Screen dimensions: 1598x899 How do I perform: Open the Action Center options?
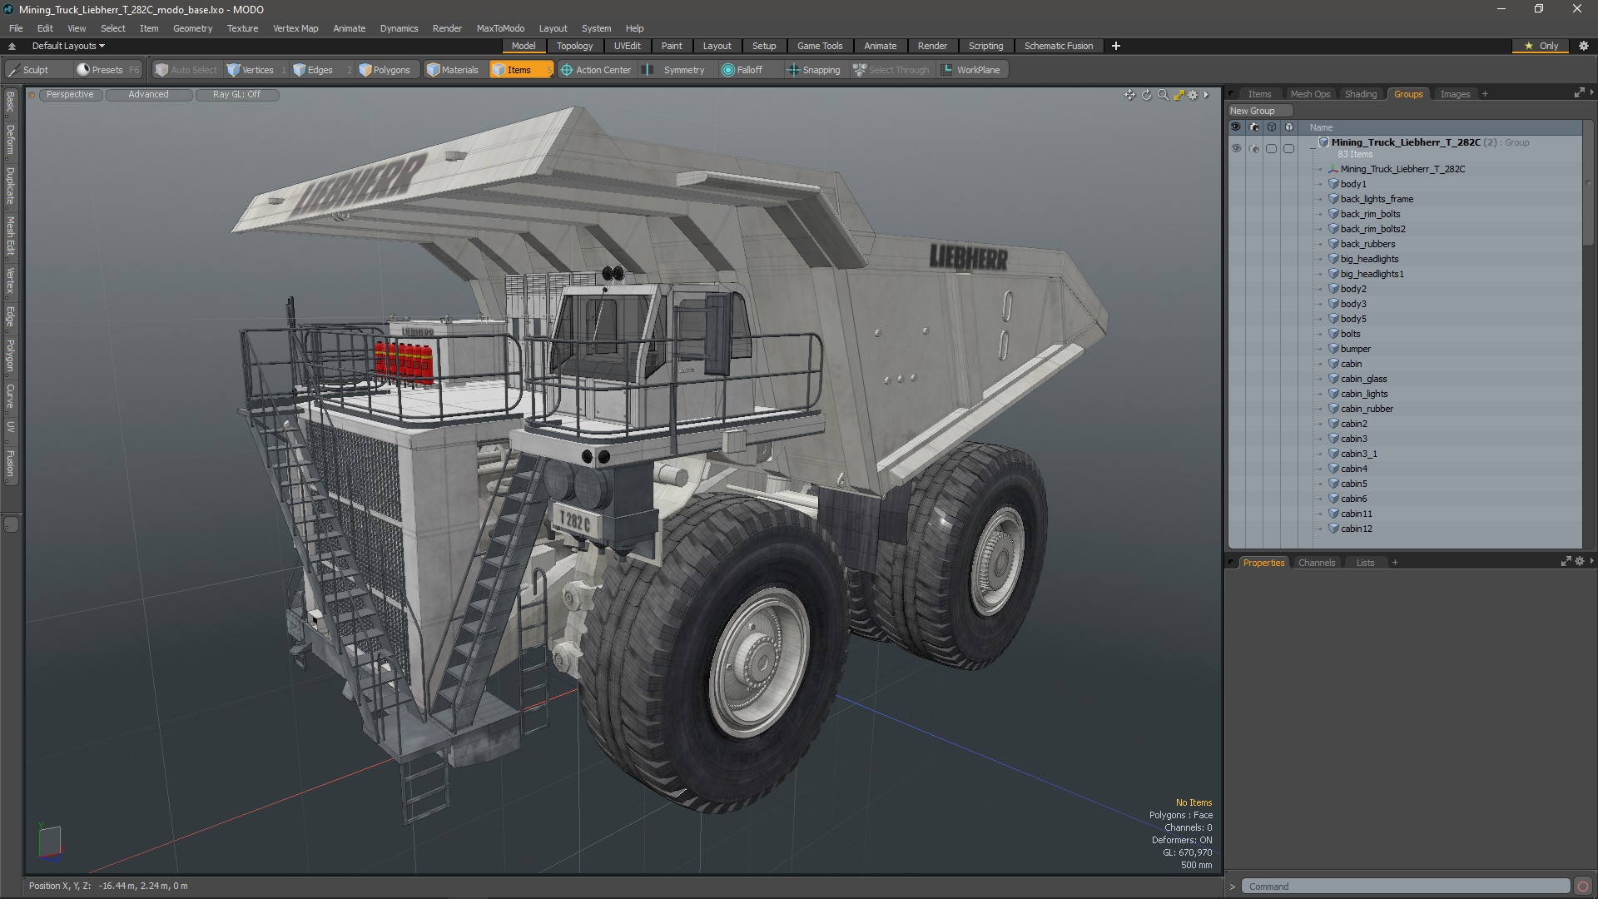596,70
